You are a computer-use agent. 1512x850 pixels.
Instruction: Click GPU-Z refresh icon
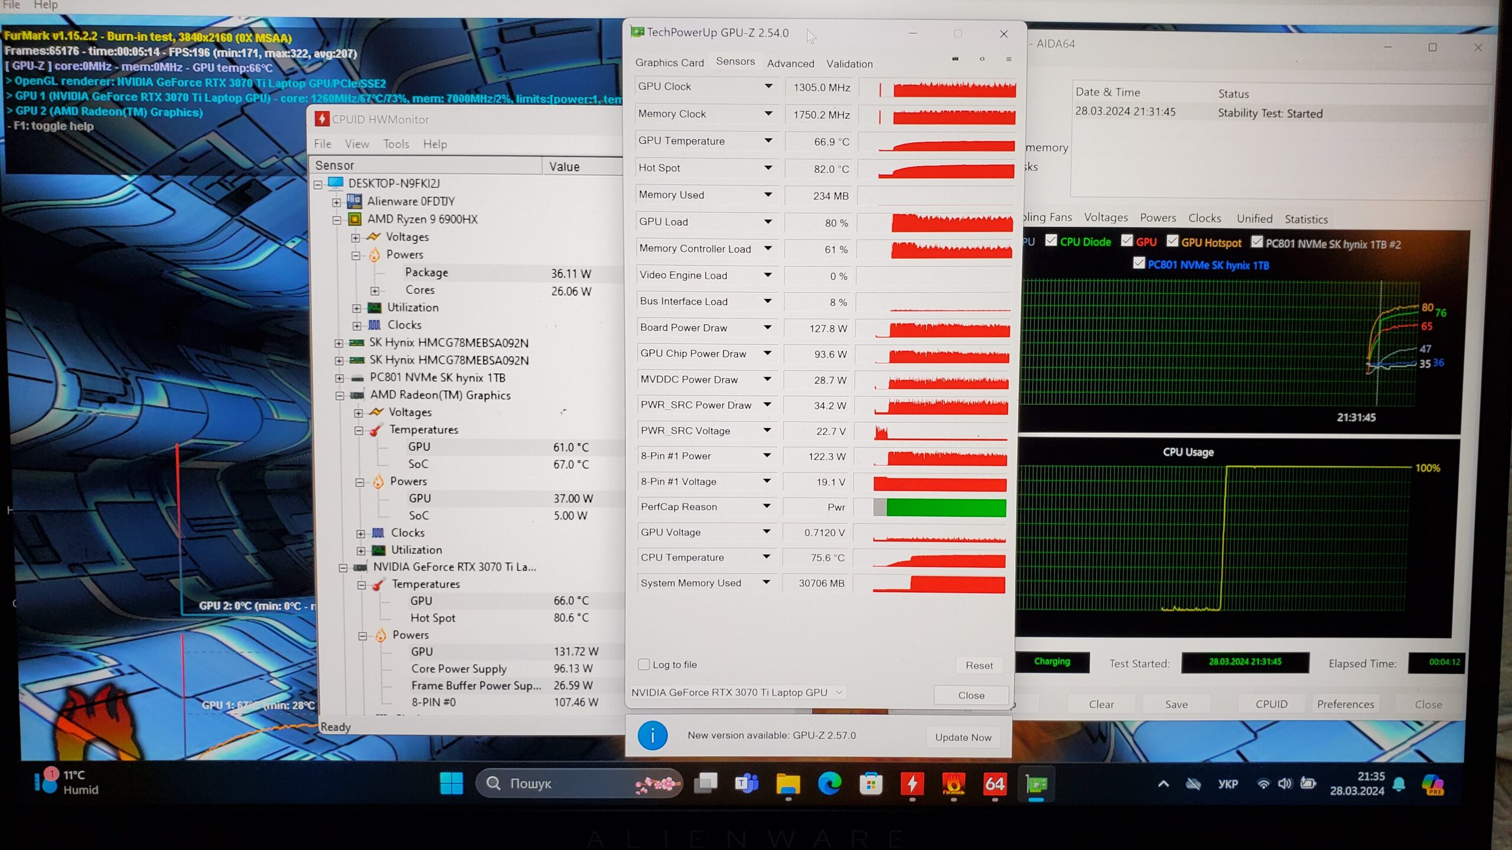tap(982, 59)
